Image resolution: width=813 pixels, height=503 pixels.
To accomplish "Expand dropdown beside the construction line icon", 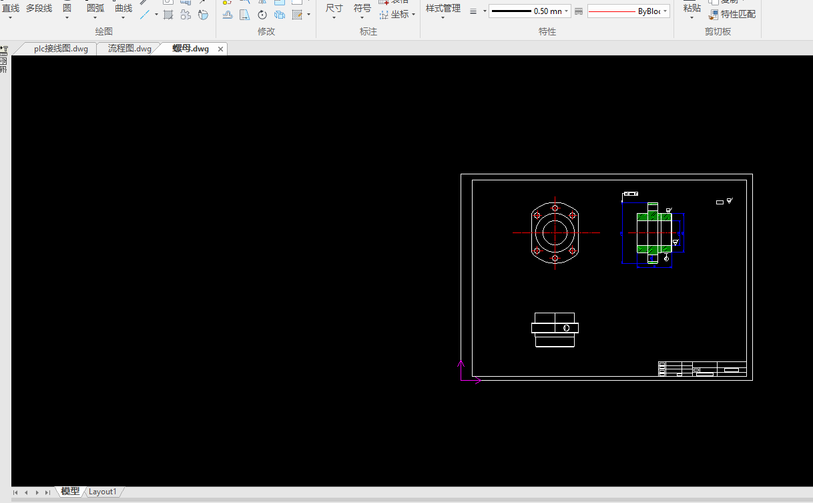I will (x=156, y=14).
